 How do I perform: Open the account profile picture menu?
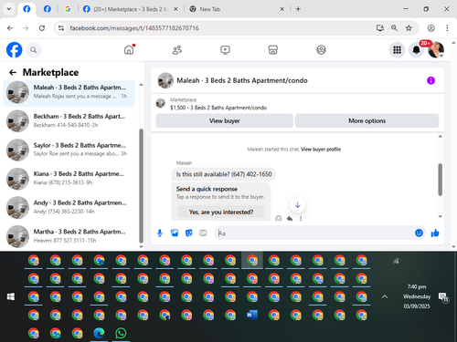(x=436, y=50)
